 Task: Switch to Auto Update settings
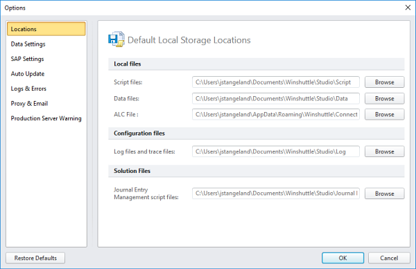click(x=27, y=74)
